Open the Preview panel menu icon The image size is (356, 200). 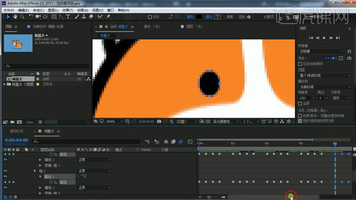click(x=350, y=28)
